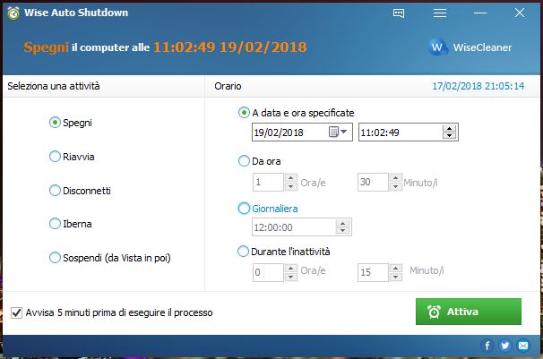The width and height of the screenshot is (543, 359).
Task: Toggle Avvisa 5 minuti prima checkbox
Action: (17, 312)
